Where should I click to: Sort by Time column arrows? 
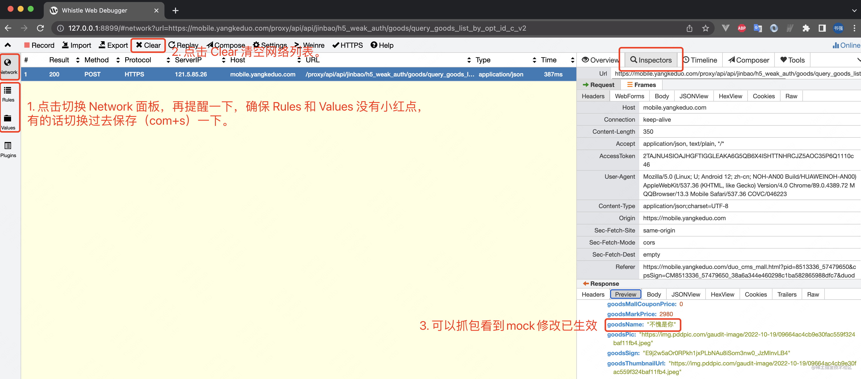(573, 60)
